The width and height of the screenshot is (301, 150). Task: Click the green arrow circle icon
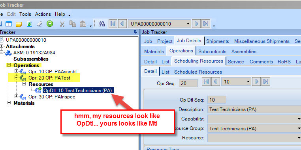point(50,24)
